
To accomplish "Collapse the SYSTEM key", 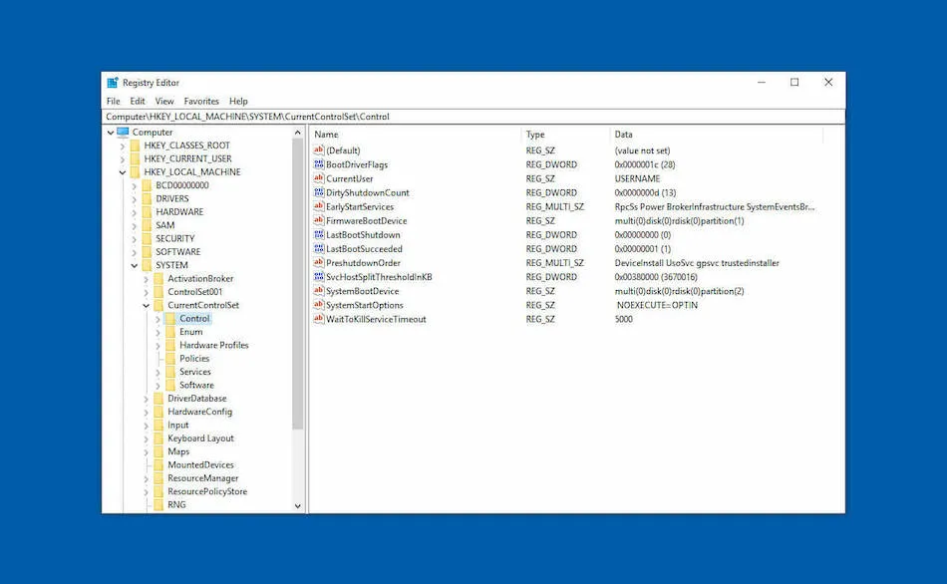I will tap(136, 265).
